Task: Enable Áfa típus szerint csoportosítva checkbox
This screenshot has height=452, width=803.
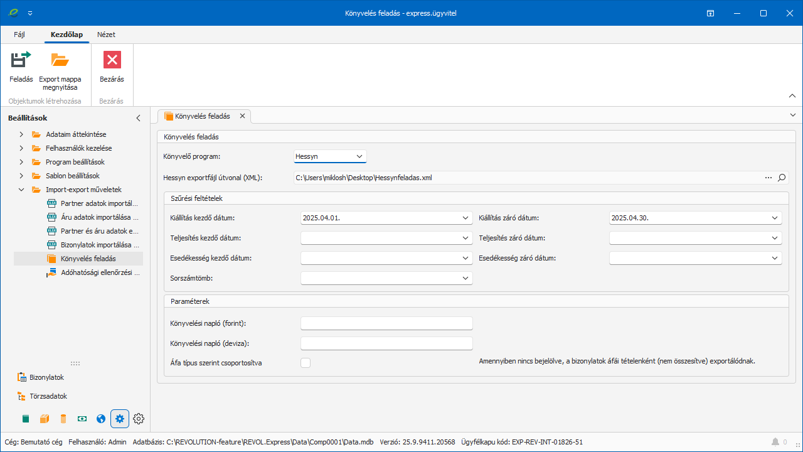Action: click(306, 362)
